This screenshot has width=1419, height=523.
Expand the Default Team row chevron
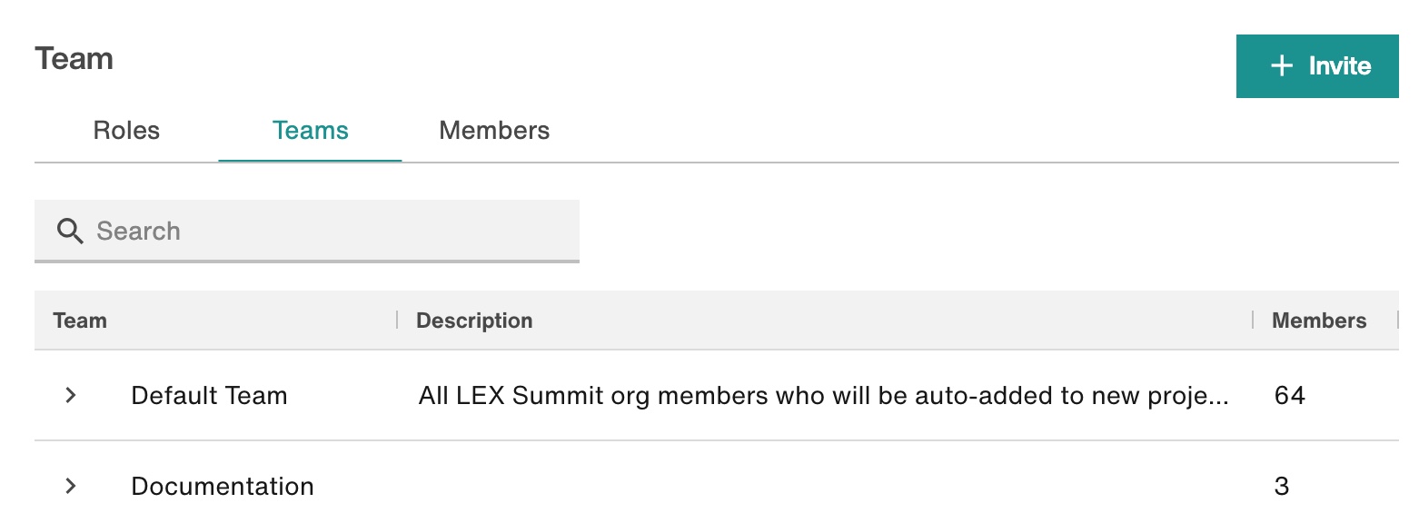[71, 396]
